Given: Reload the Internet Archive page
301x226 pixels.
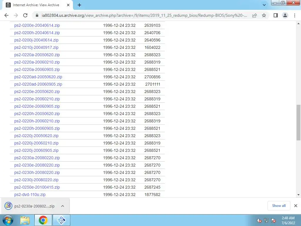Looking at the screenshot, I should 25,15.
